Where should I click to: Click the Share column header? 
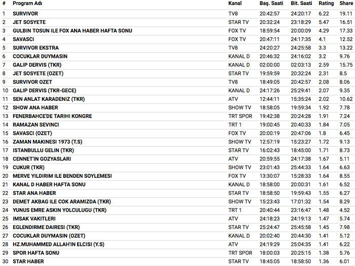pos(346,4)
